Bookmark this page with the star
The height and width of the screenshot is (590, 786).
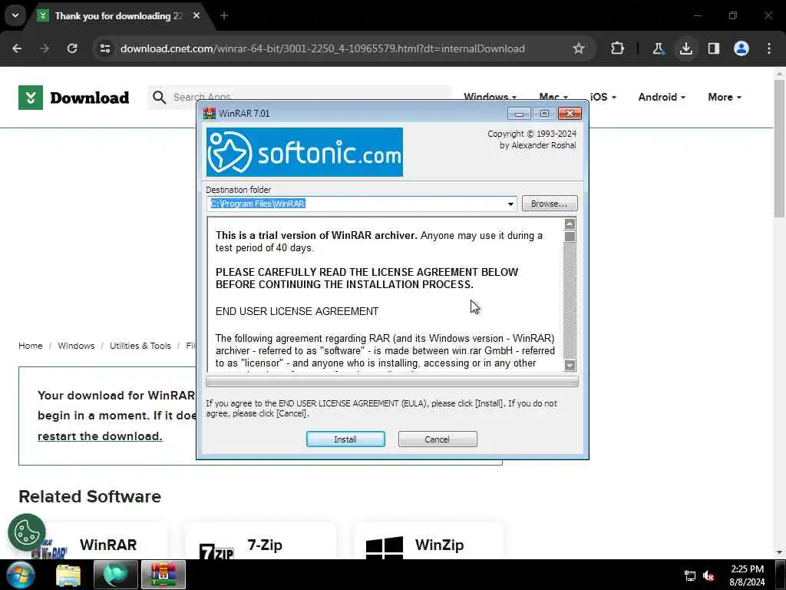coord(579,48)
